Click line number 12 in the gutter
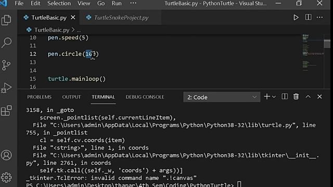Screen dimensions: 333x187 tap(33, 54)
